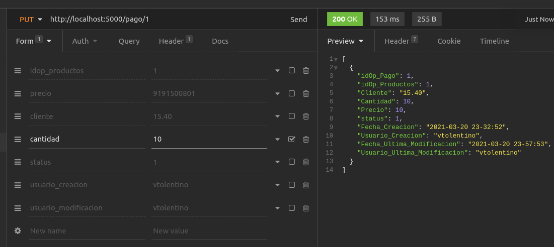Click the 153 ms response time tag
The height and width of the screenshot is (247, 554).
387,19
